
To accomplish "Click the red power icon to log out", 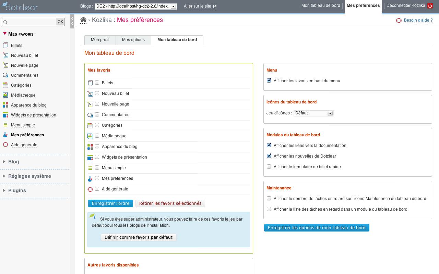I will tap(430, 6).
